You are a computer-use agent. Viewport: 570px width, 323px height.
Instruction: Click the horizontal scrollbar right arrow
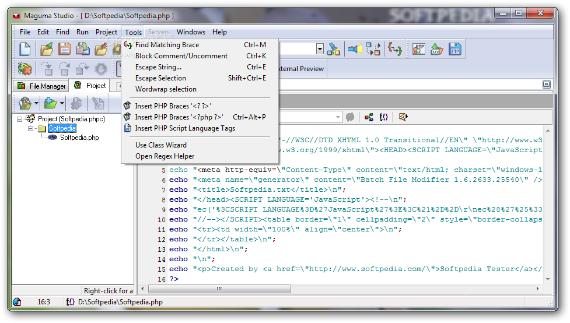point(538,289)
